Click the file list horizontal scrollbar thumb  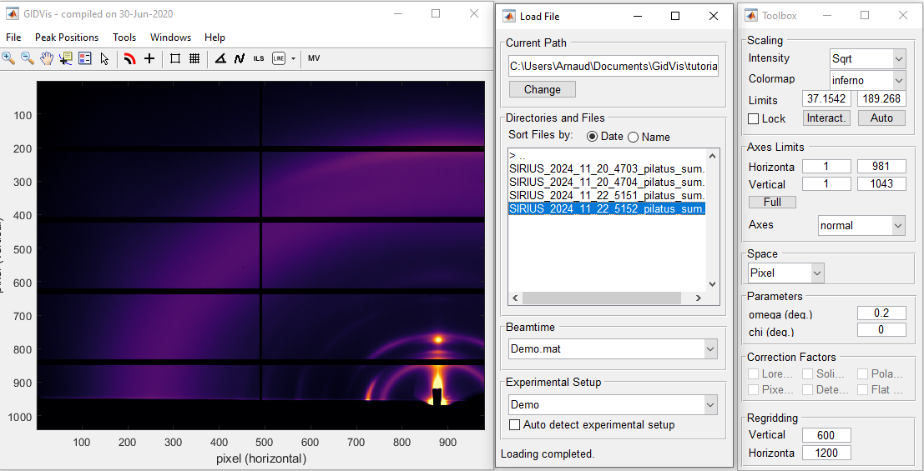click(601, 298)
